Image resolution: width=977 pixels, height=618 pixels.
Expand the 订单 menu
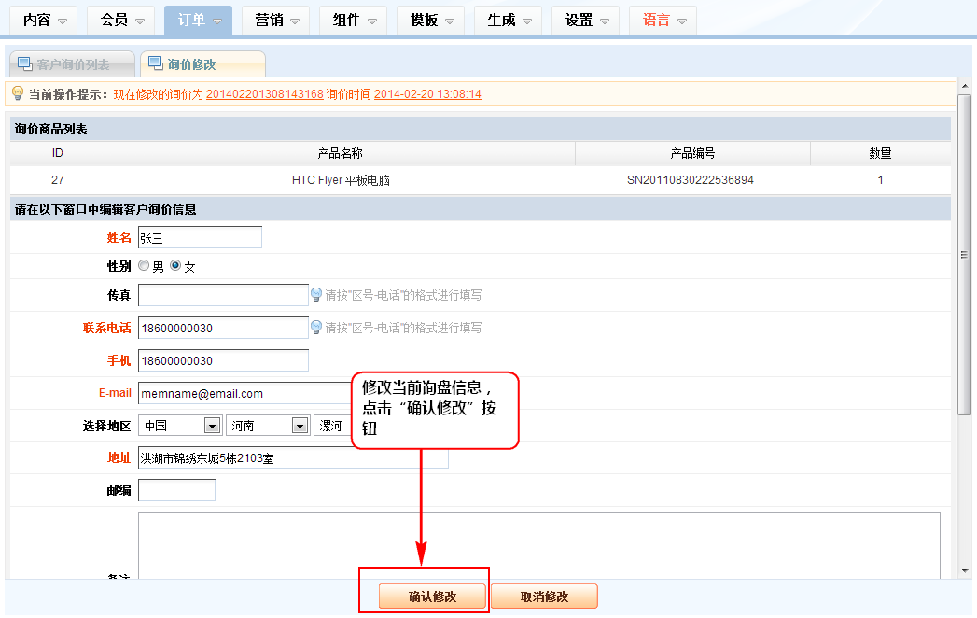click(198, 20)
